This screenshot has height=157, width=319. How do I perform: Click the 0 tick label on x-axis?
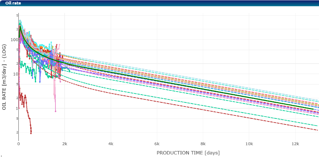coord(19,144)
